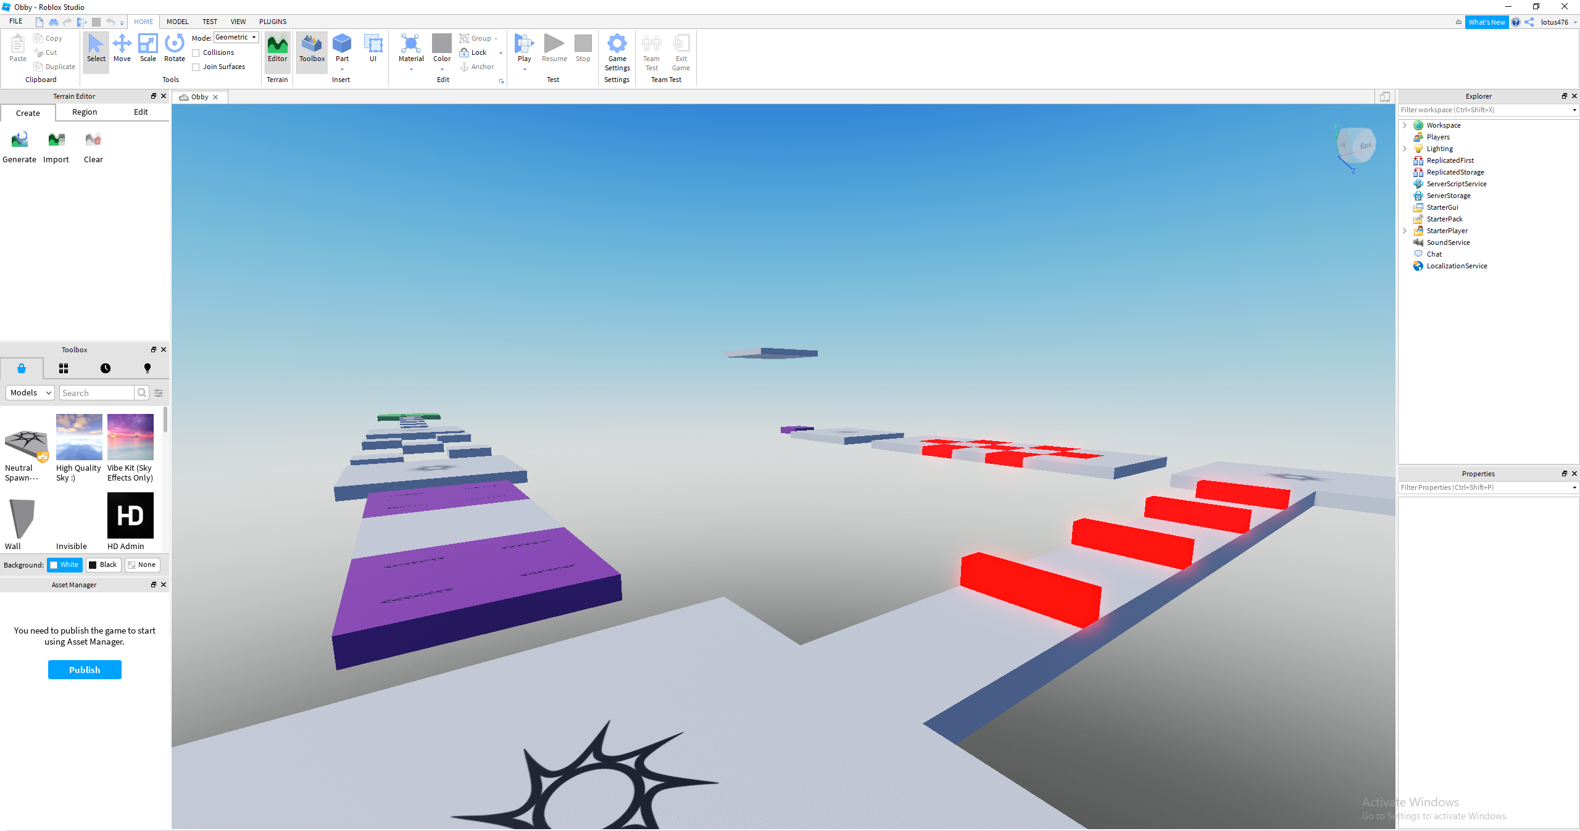Viewport: 1580px width, 831px height.
Task: Expand the Workspace node in Explorer
Action: [x=1405, y=125]
